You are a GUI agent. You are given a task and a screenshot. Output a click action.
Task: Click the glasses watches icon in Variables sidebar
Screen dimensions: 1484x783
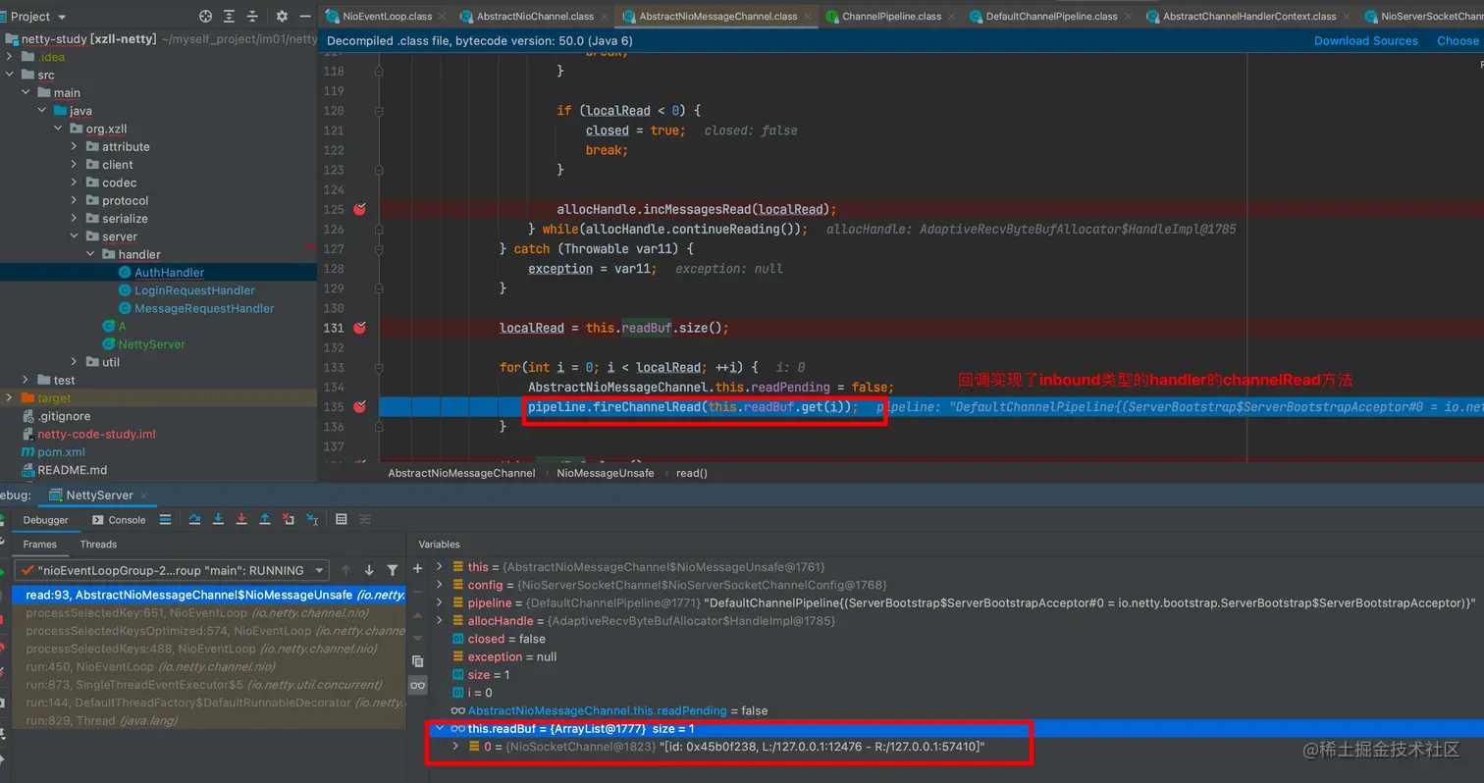click(417, 685)
